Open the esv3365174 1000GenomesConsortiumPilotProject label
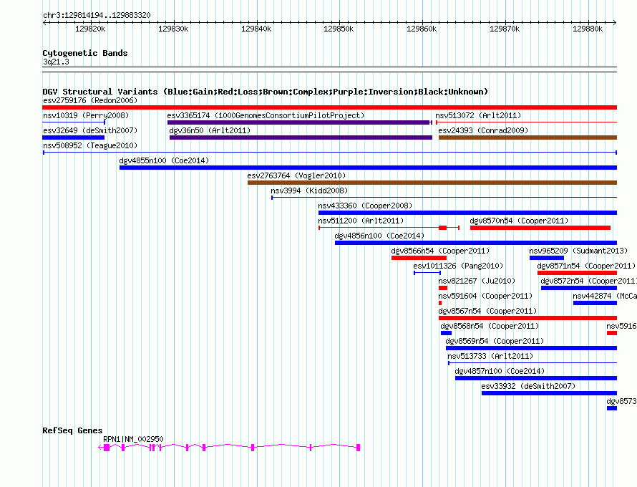 pyautogui.click(x=266, y=115)
